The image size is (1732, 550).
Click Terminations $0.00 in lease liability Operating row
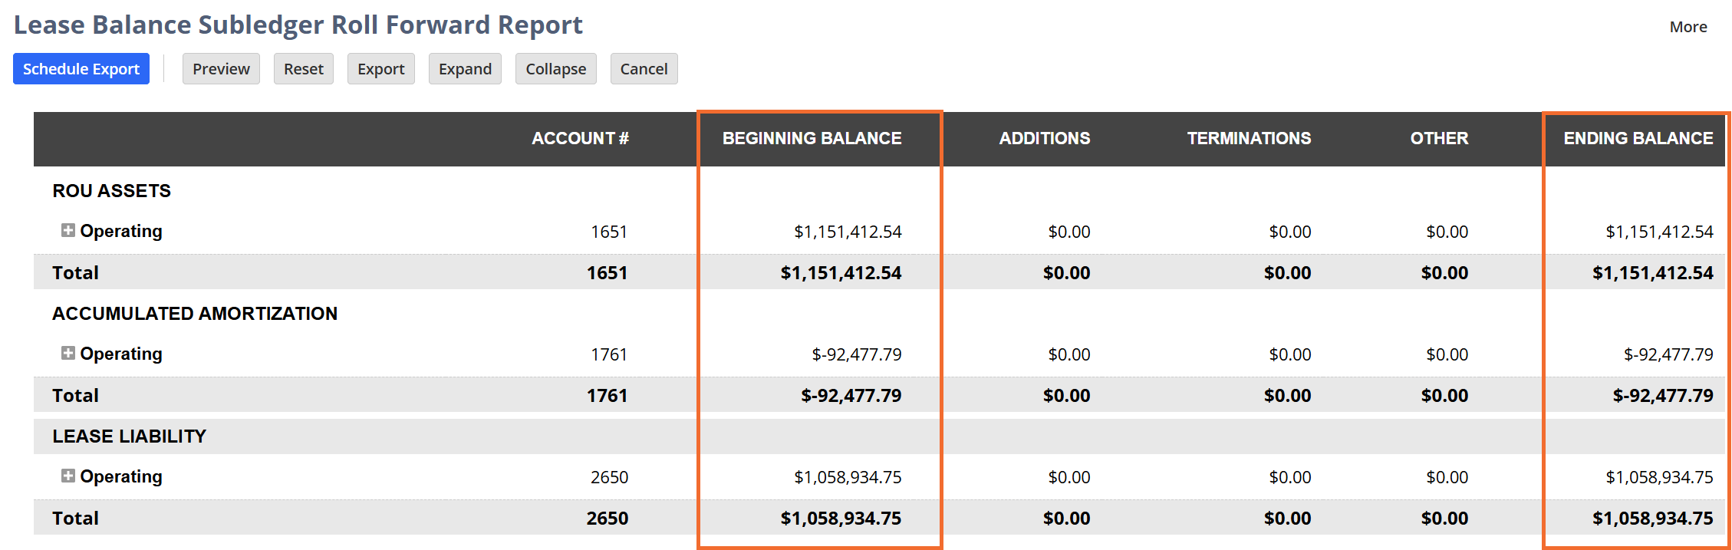(1290, 477)
